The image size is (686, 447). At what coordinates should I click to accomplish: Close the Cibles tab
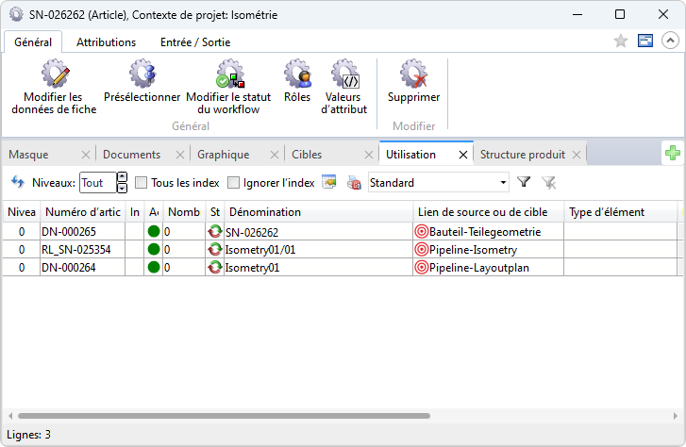(x=369, y=155)
